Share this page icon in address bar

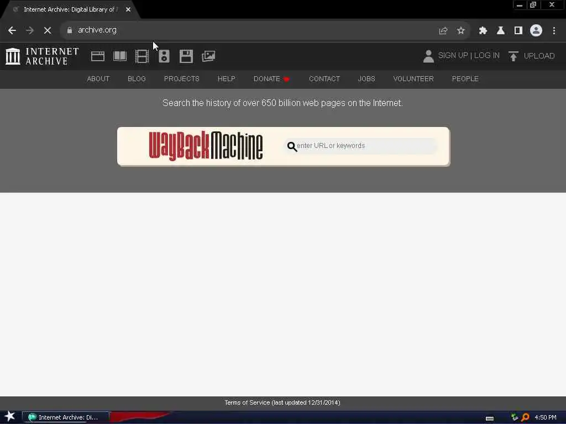pyautogui.click(x=443, y=31)
